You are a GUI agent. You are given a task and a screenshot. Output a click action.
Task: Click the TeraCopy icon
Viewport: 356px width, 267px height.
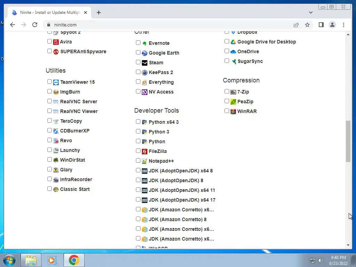point(56,121)
